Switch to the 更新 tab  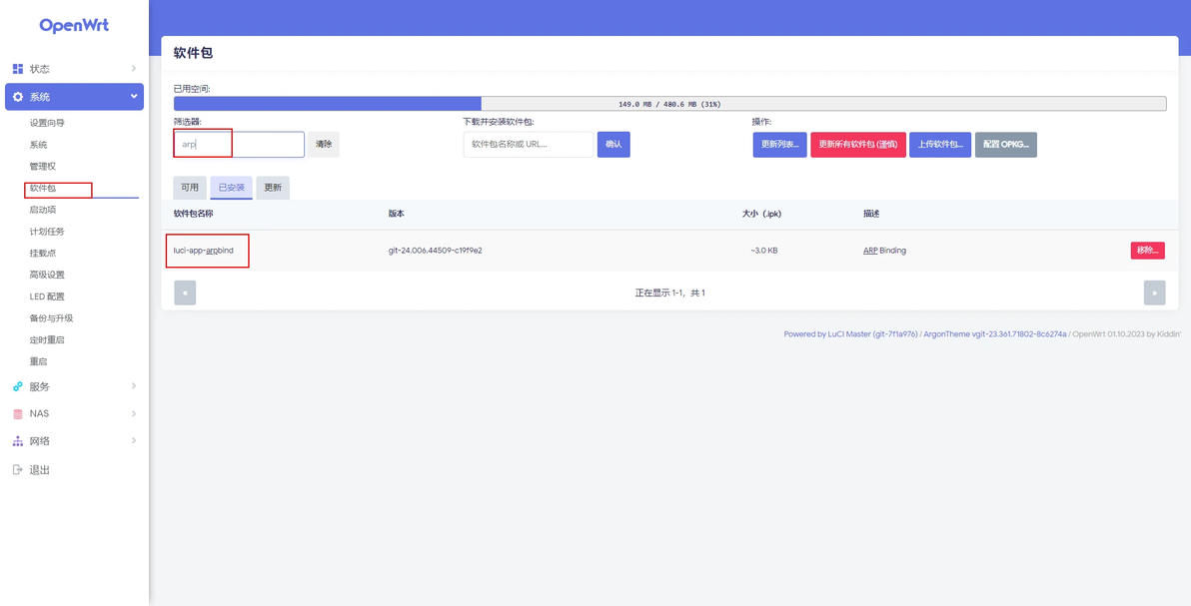point(273,188)
